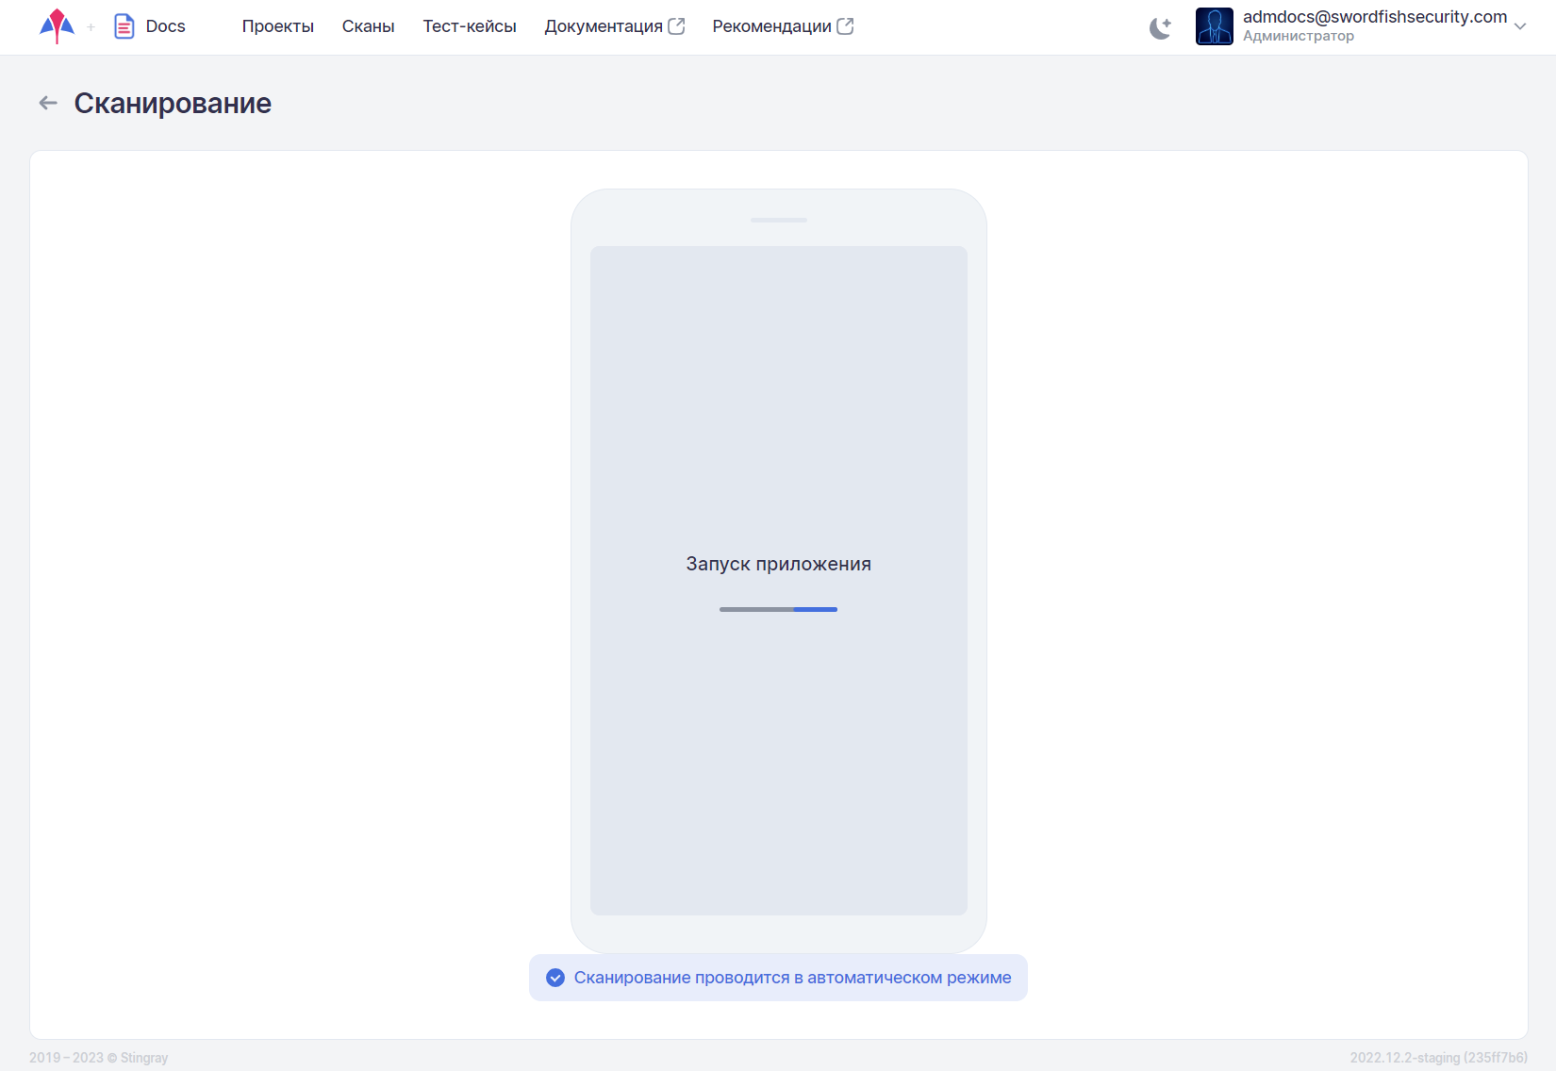Click the external link icon beside Документация
The width and height of the screenshot is (1556, 1071).
pos(676,26)
